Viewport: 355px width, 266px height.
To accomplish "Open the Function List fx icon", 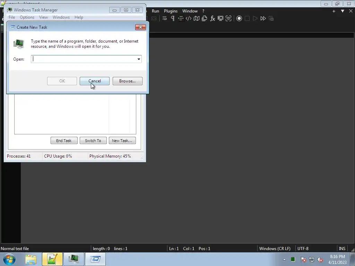I will [x=213, y=18].
